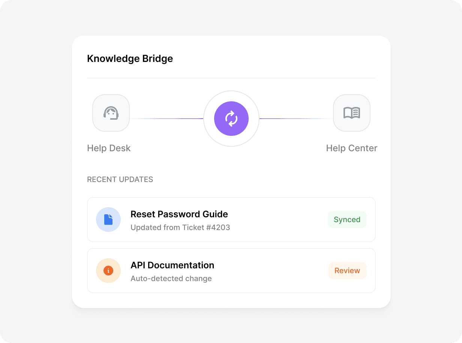Toggle the Review status on API Documentation
This screenshot has height=343, width=462.
click(x=347, y=271)
